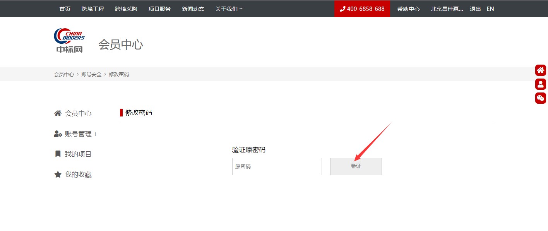Viewport: 548px width, 231px height.
Task: Click the 原密码 input field
Action: [277, 166]
